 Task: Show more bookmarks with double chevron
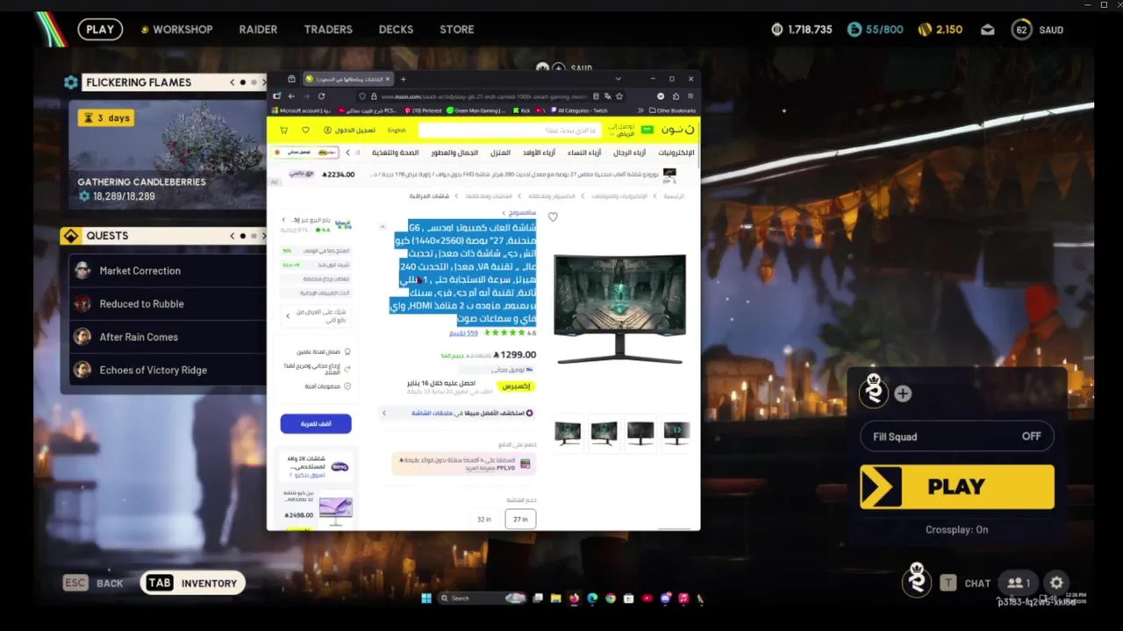point(640,110)
